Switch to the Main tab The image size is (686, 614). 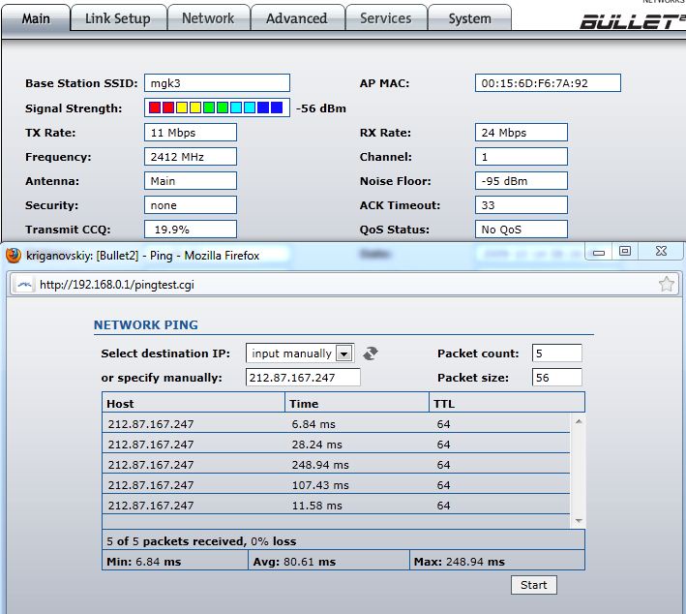point(36,18)
